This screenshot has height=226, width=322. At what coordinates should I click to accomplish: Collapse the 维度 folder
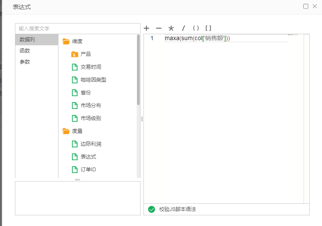(66, 41)
